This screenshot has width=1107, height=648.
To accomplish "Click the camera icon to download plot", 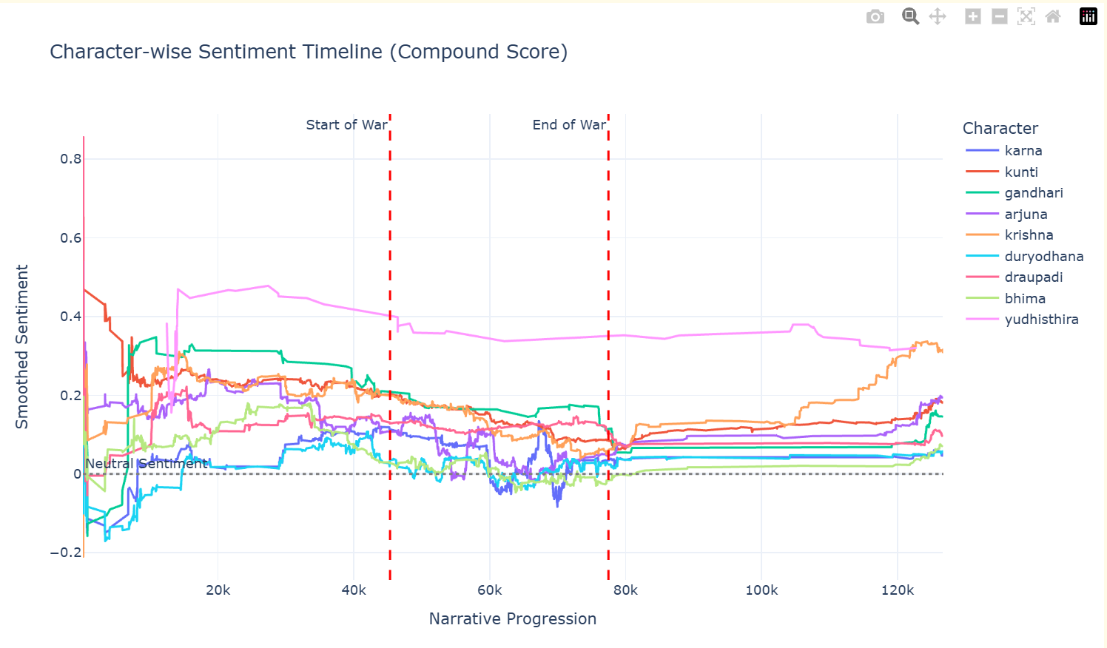I will tap(875, 16).
